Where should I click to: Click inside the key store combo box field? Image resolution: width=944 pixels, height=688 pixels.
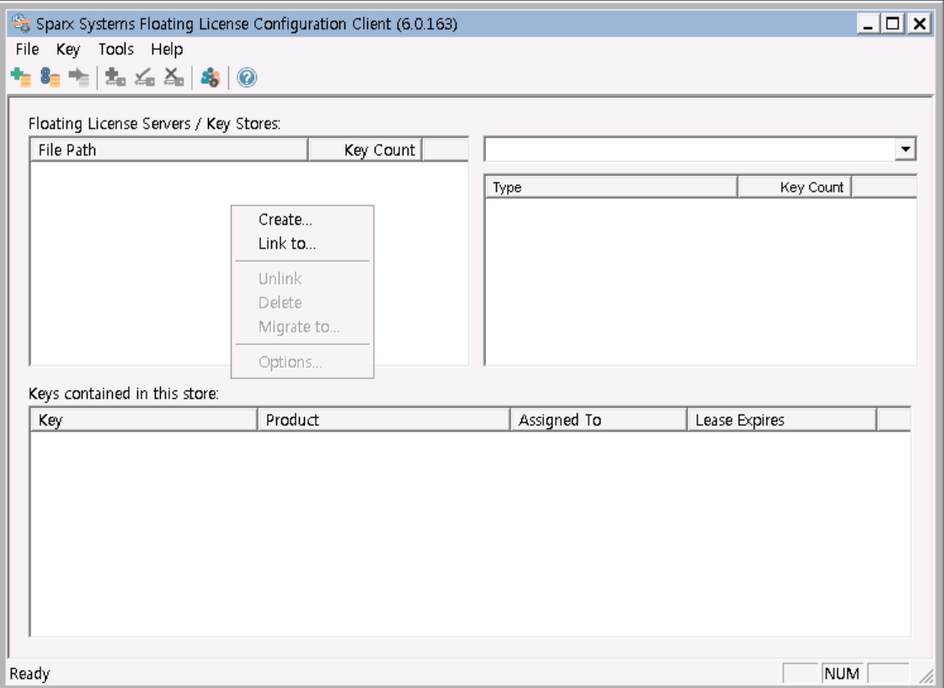point(690,149)
